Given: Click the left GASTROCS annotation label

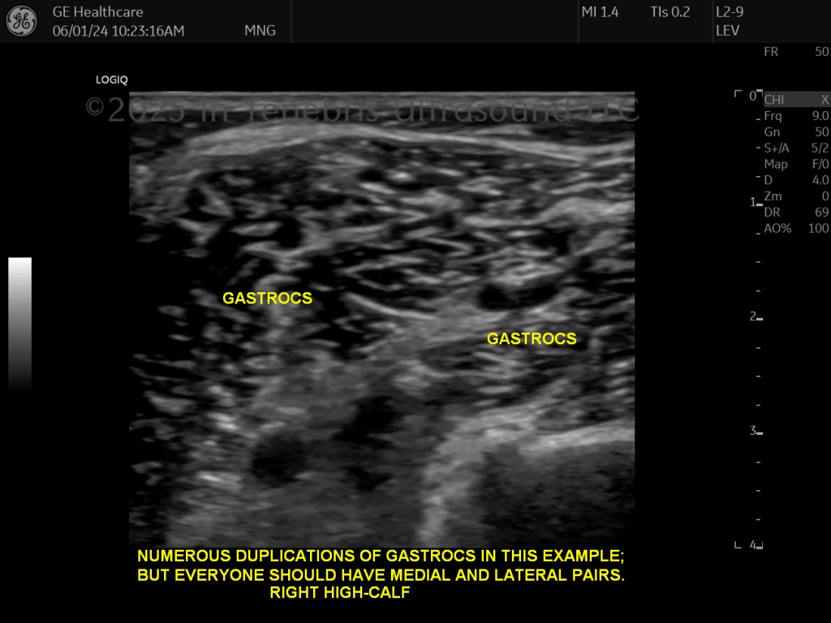Looking at the screenshot, I should [x=267, y=299].
